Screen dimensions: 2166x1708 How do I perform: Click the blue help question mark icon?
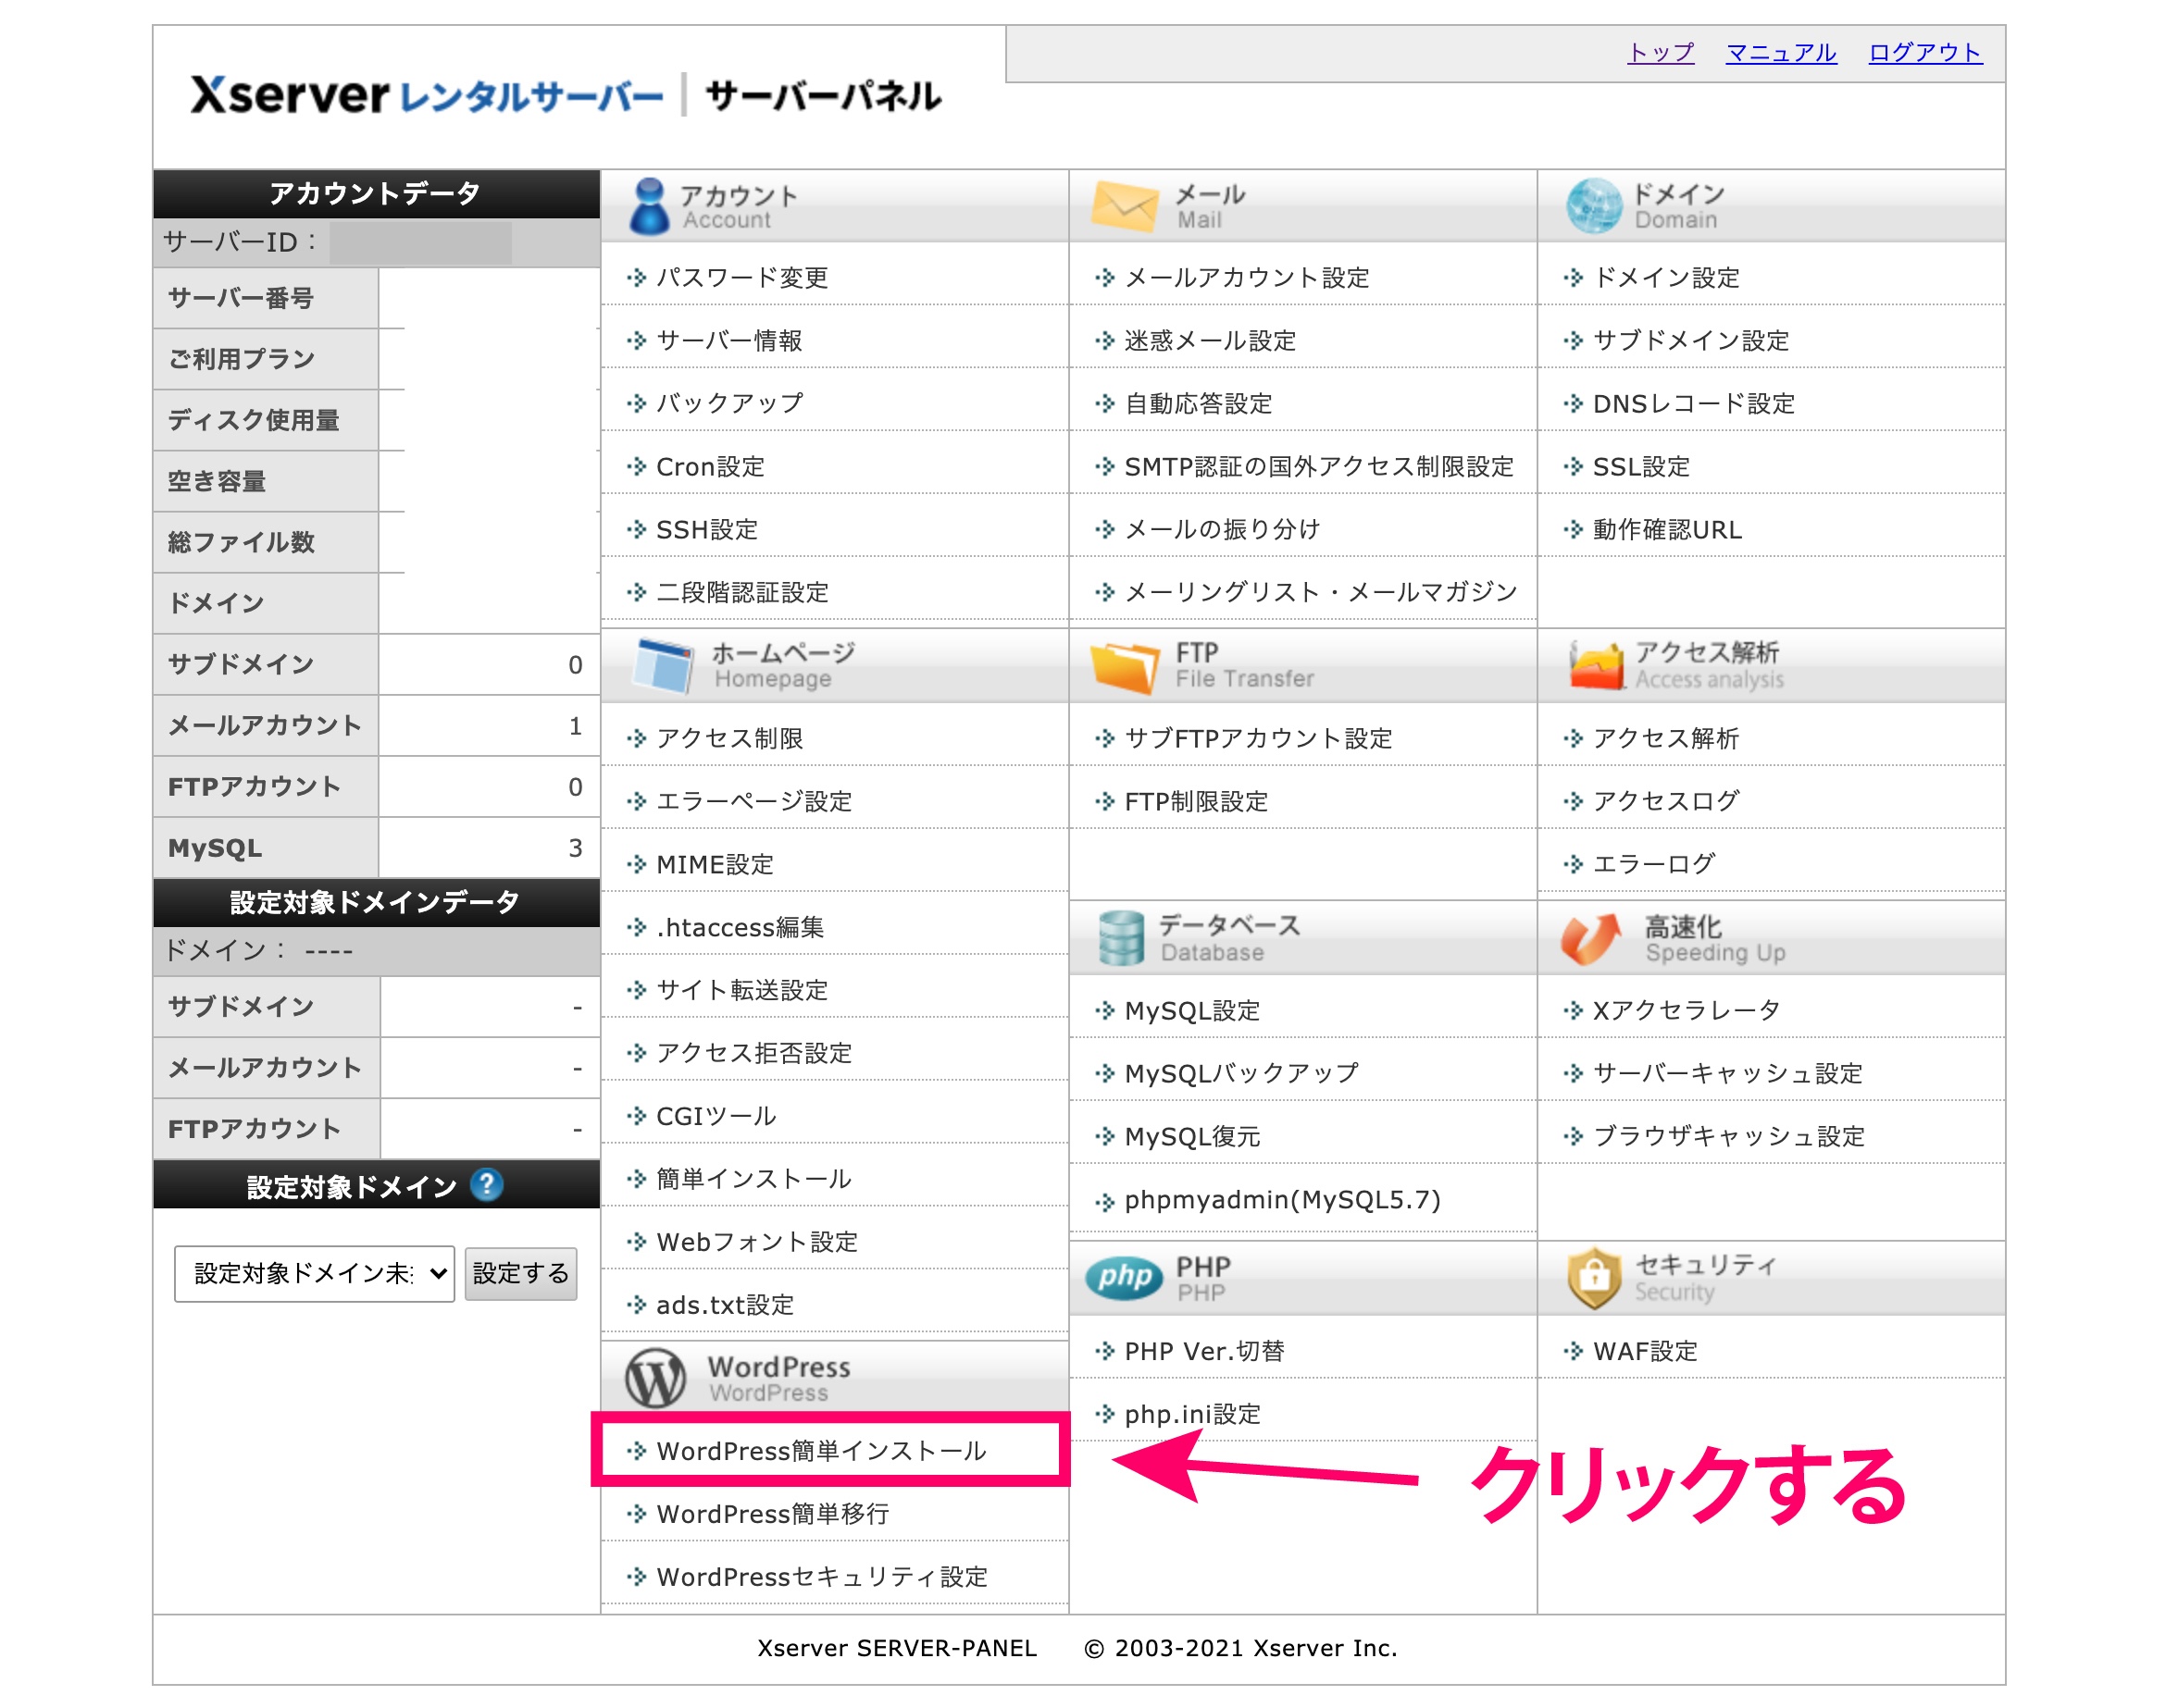486,1185
